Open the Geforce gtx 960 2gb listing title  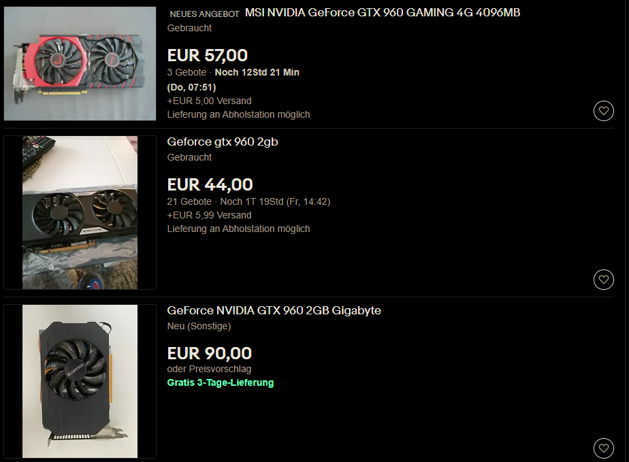click(223, 142)
